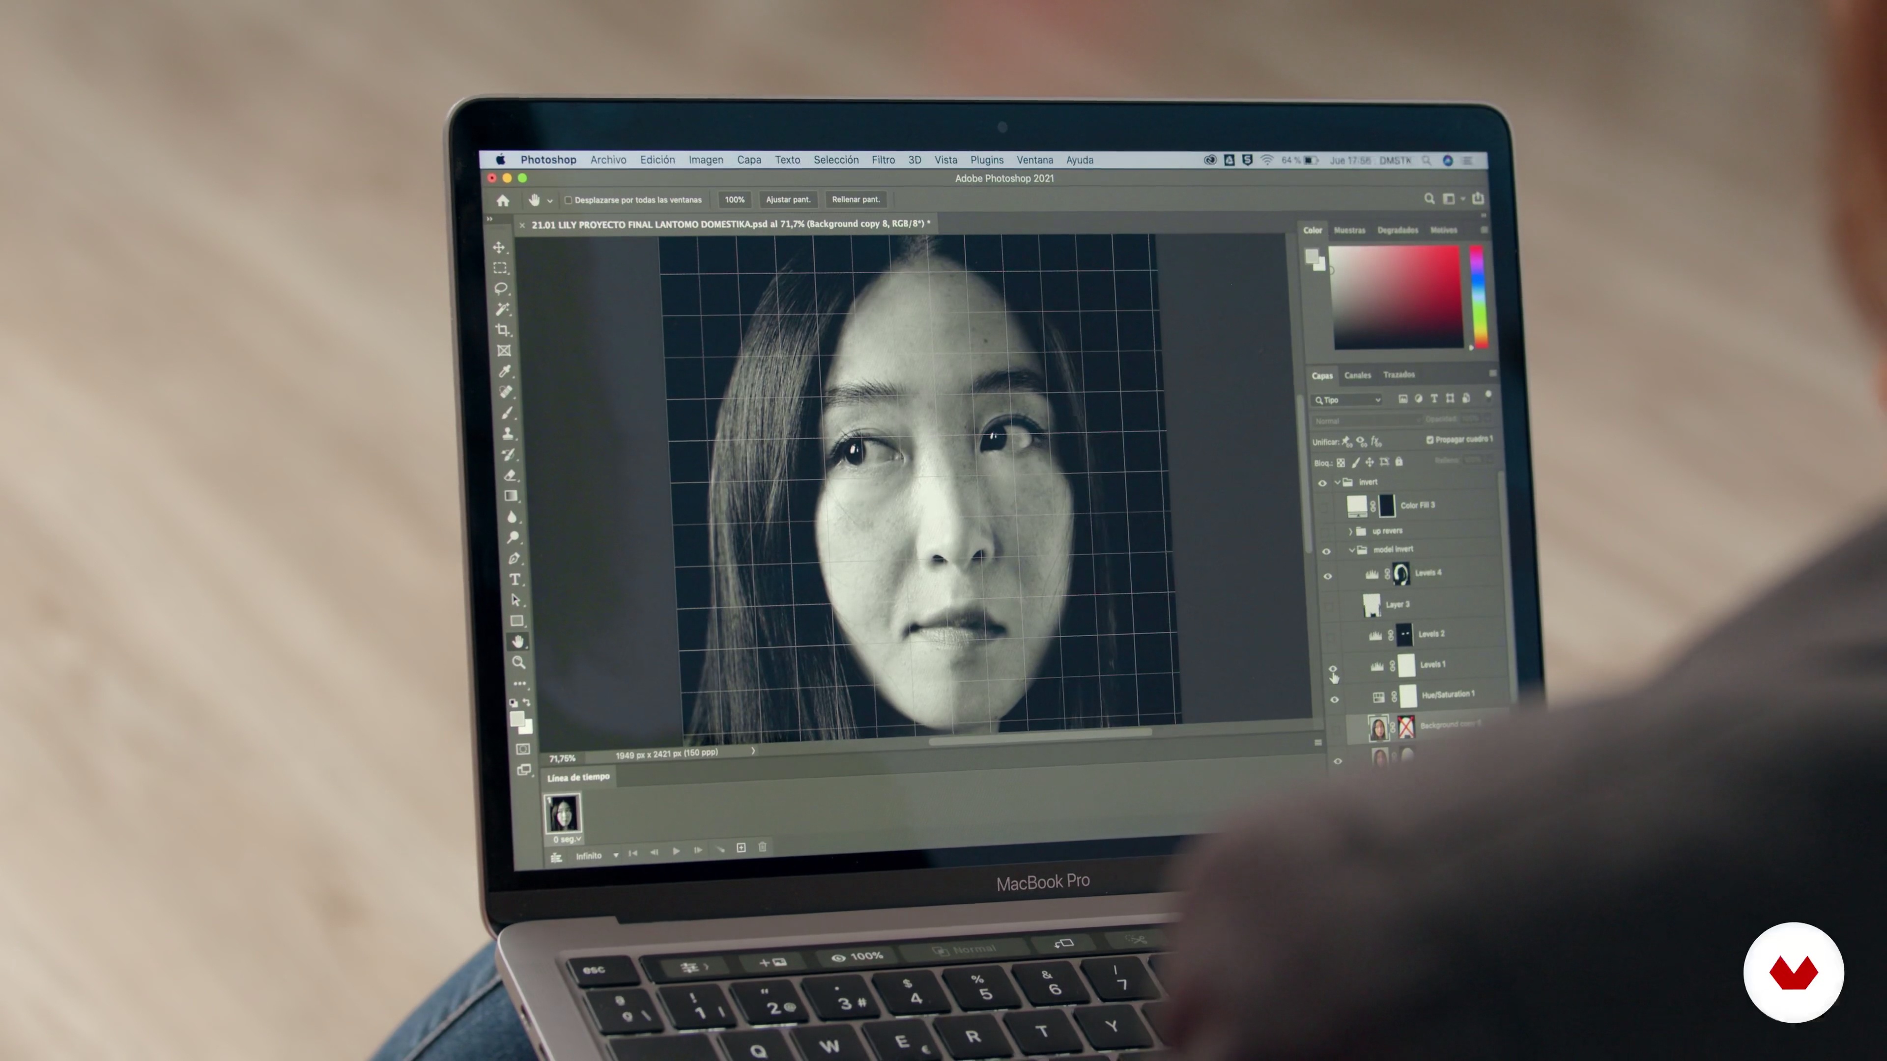The height and width of the screenshot is (1061, 1887).
Task: Lock all with padlock icon
Action: click(1399, 461)
